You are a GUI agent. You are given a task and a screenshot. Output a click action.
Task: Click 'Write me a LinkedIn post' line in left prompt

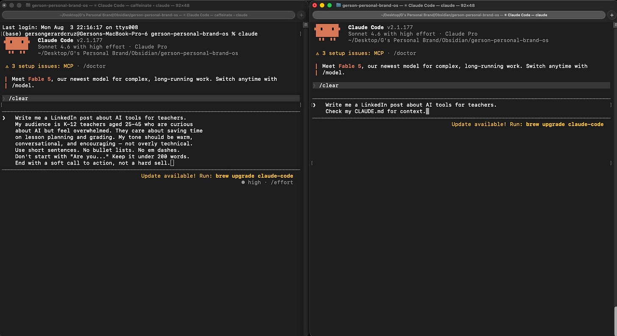coord(100,118)
